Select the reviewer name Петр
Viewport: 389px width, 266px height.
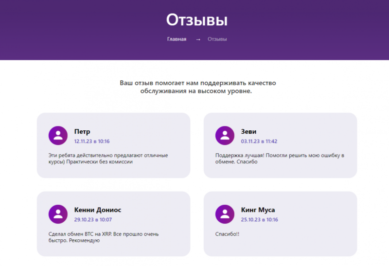click(x=82, y=131)
